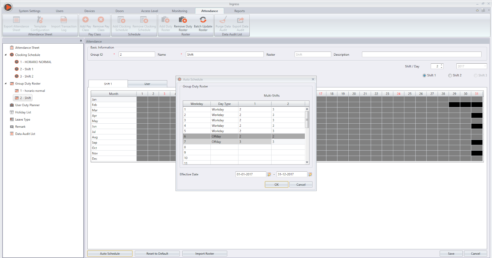Click the Import Roster button
Image resolution: width=492 pixels, height=258 pixels.
point(204,254)
